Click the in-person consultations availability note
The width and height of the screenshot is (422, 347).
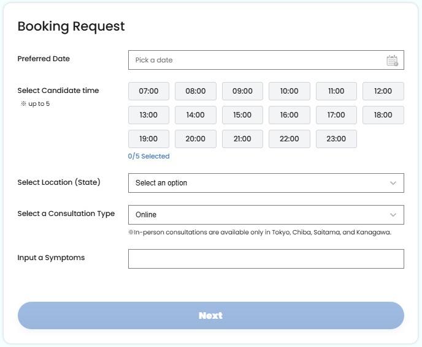259,233
